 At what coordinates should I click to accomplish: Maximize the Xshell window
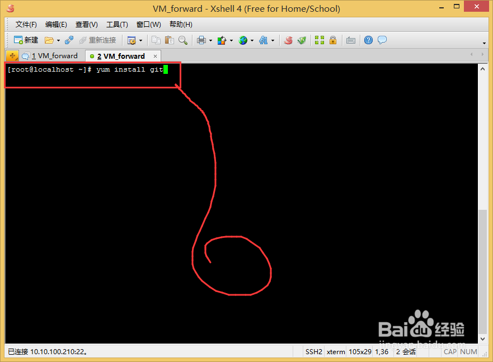click(457, 7)
